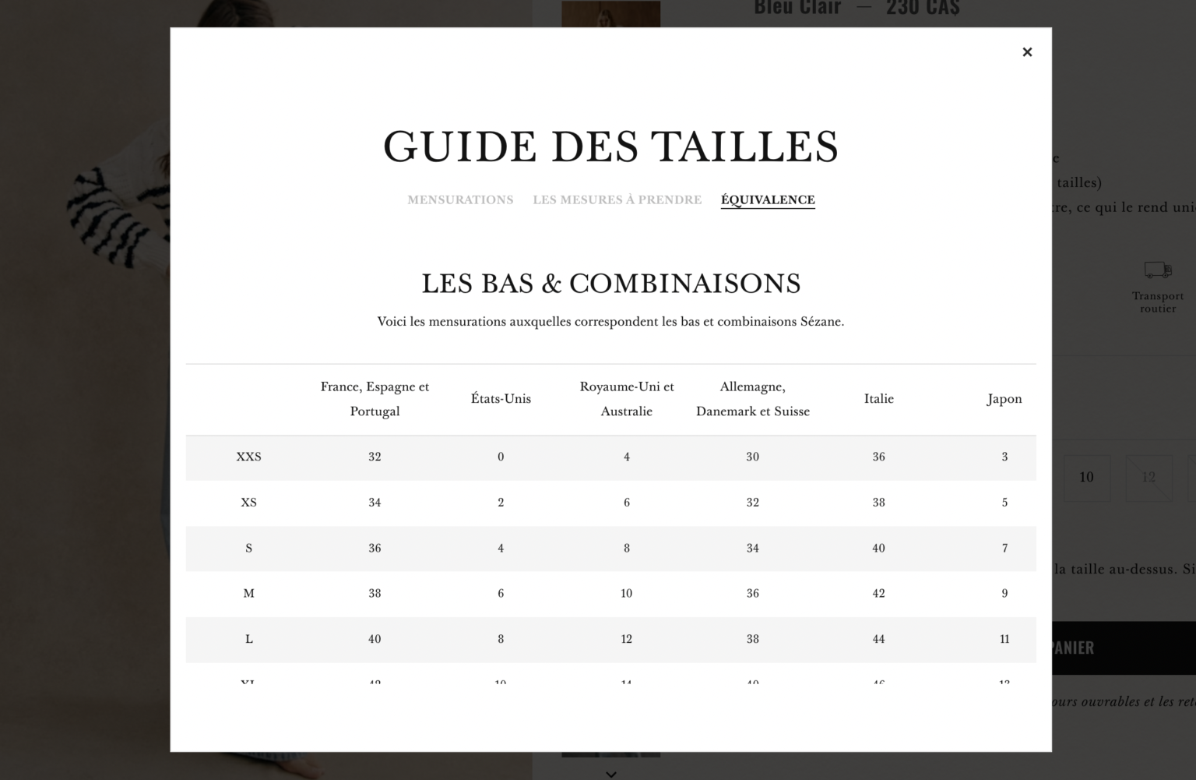Viewport: 1196px width, 780px height.
Task: Click the Italie column header
Action: (x=879, y=399)
